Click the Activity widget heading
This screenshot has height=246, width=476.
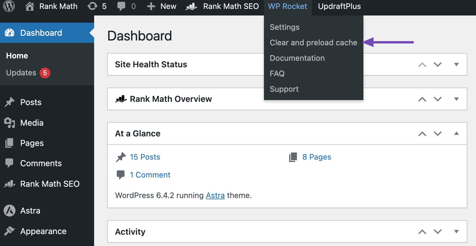(x=130, y=232)
